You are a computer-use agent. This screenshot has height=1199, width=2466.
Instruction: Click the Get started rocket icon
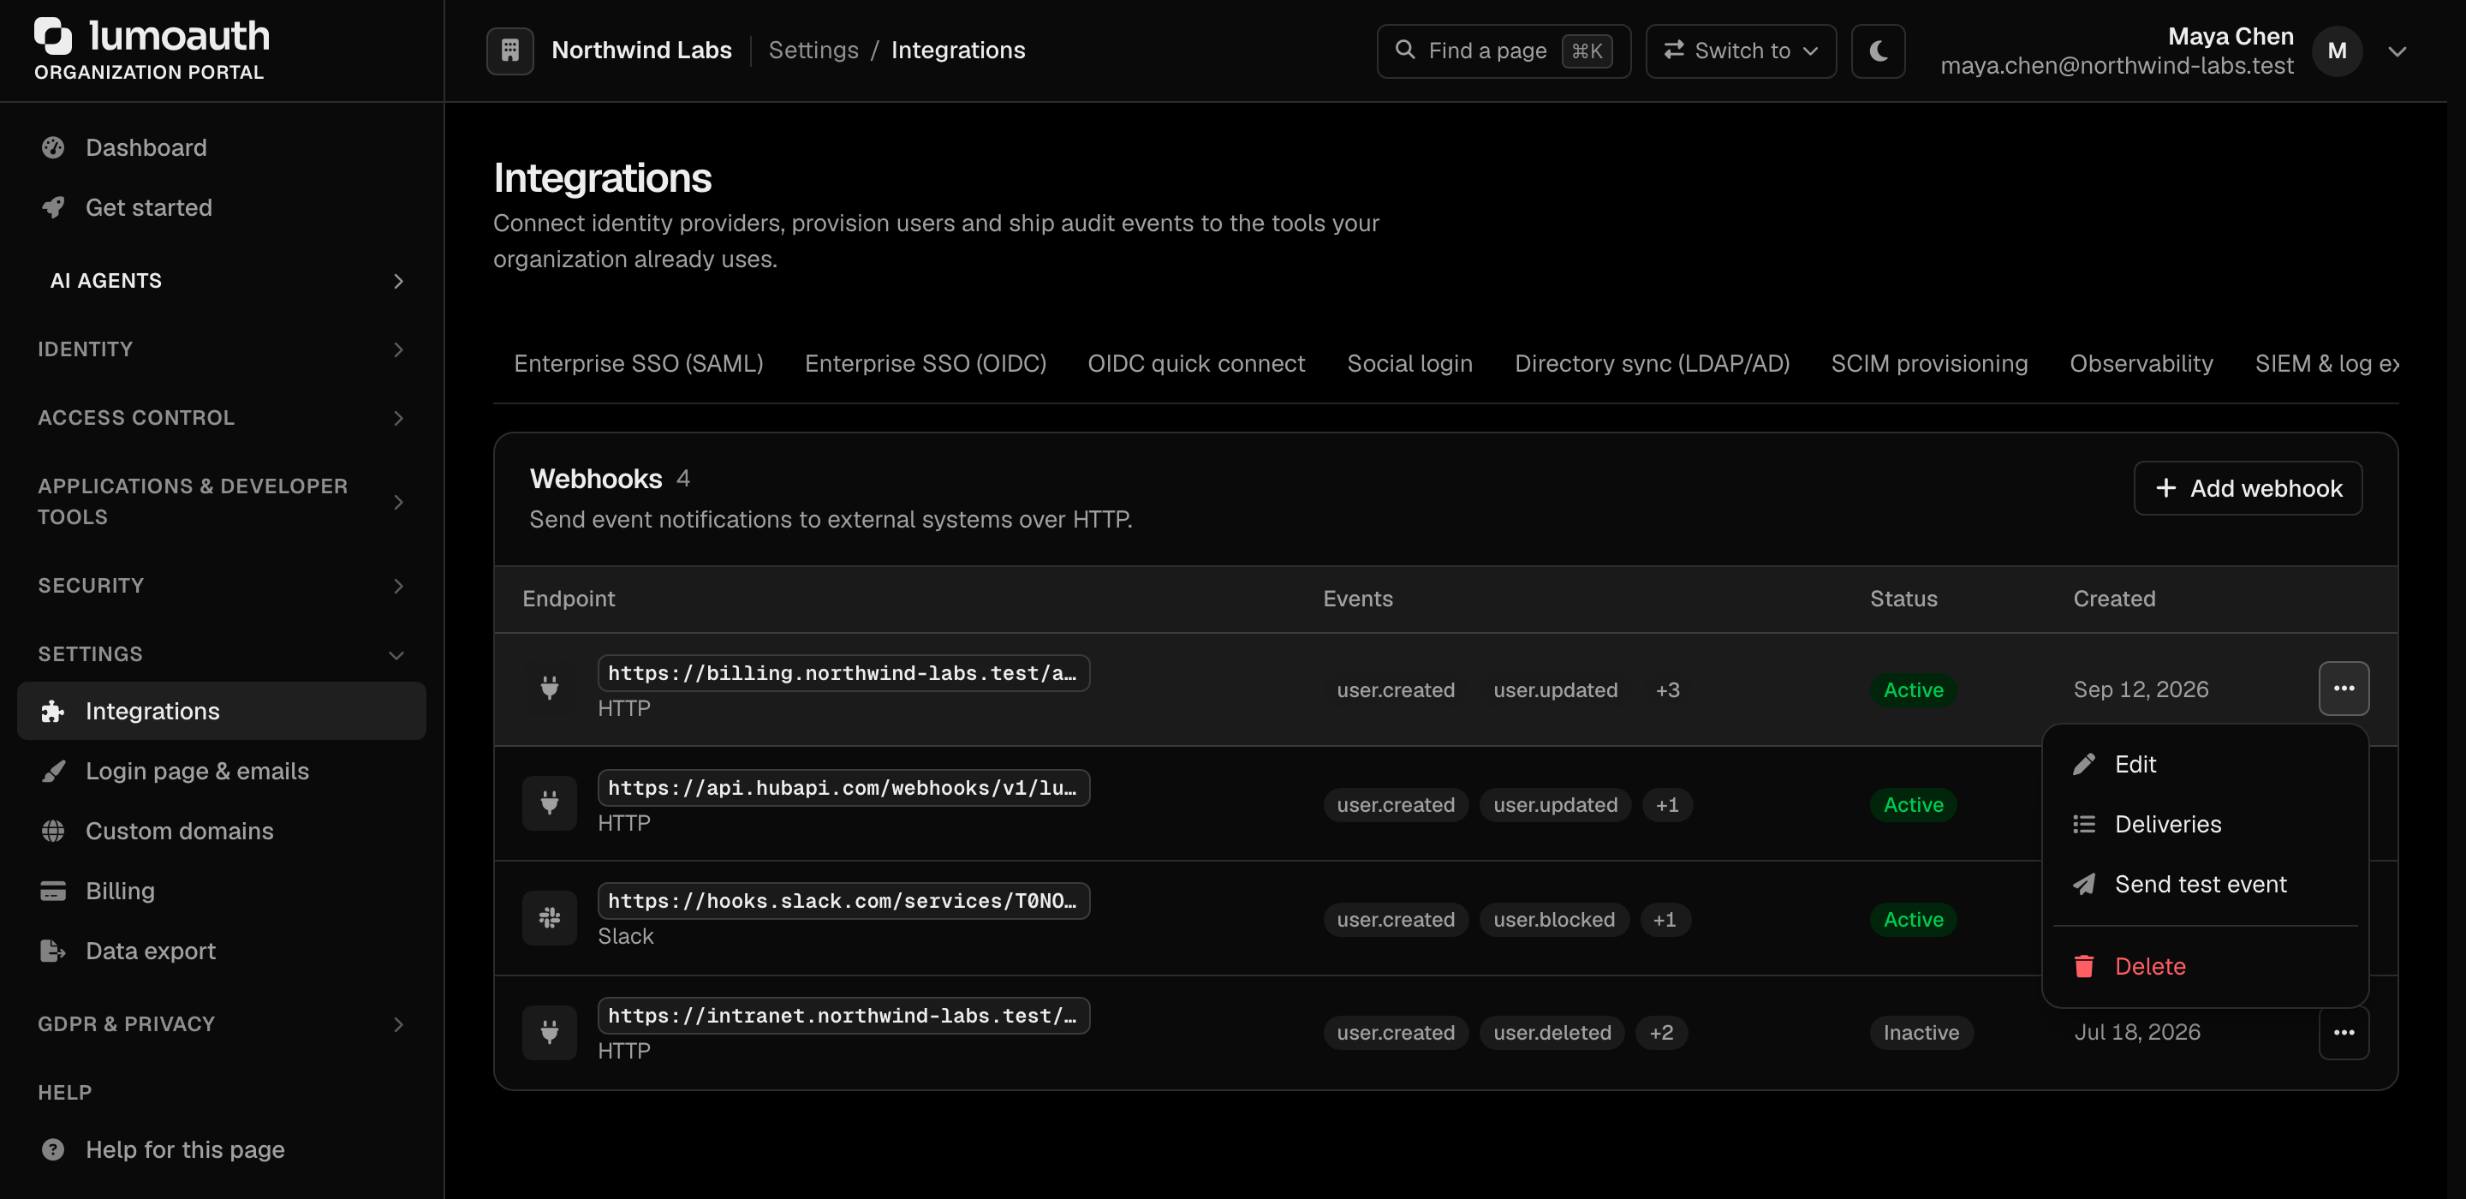coord(54,208)
